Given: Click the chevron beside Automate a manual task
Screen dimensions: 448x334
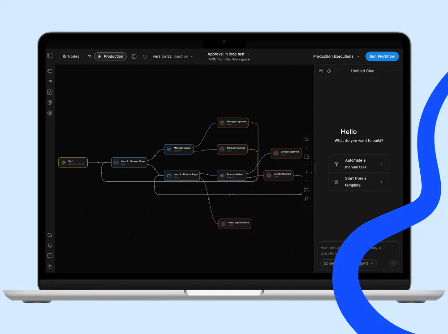Looking at the screenshot, I should (381, 164).
